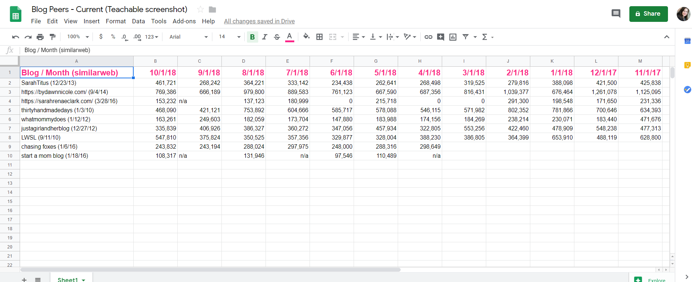
Task: Open the Borders tool
Action: coord(319,37)
